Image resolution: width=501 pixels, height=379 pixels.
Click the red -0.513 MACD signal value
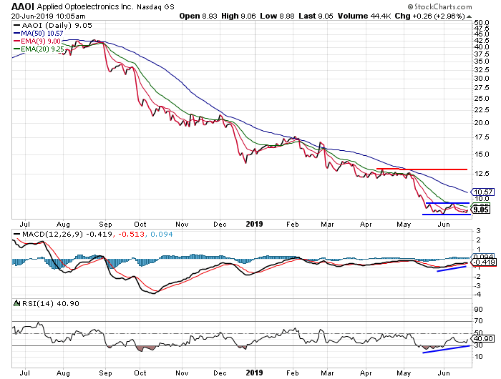pos(131,235)
